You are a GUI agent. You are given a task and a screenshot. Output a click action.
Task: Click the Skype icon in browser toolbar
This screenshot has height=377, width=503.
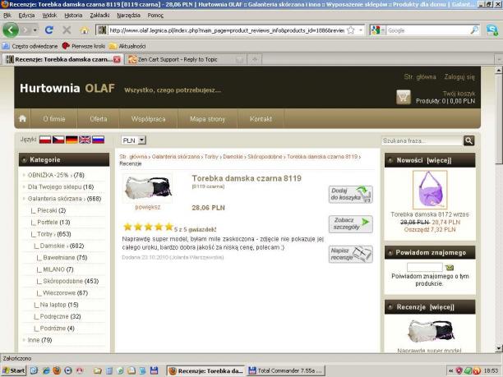pyautogui.click(x=492, y=30)
